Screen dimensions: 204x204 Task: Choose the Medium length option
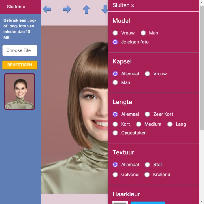point(139,124)
